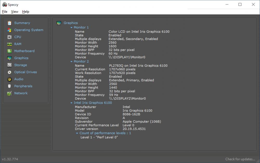Click the '59 Hz' frequency value
Image resolution: width=260 pixels, height=163 pixels.
[114, 95]
